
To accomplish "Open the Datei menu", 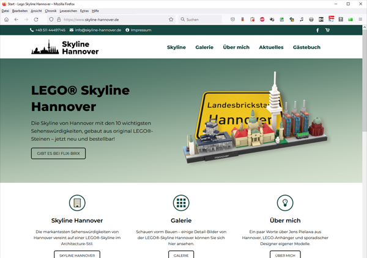I will (x=5, y=11).
